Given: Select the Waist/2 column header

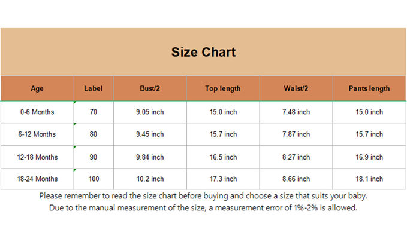Looking at the screenshot, I should [x=296, y=88].
